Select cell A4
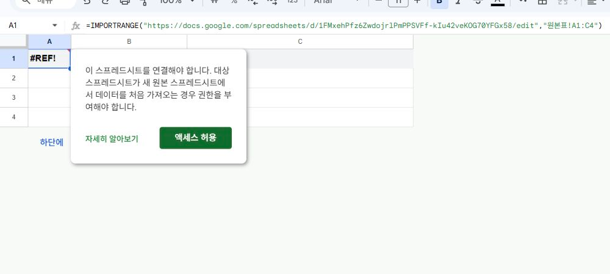The width and height of the screenshot is (610, 274). point(49,117)
